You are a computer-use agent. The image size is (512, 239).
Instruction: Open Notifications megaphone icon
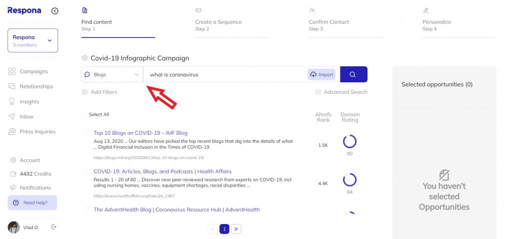13,188
